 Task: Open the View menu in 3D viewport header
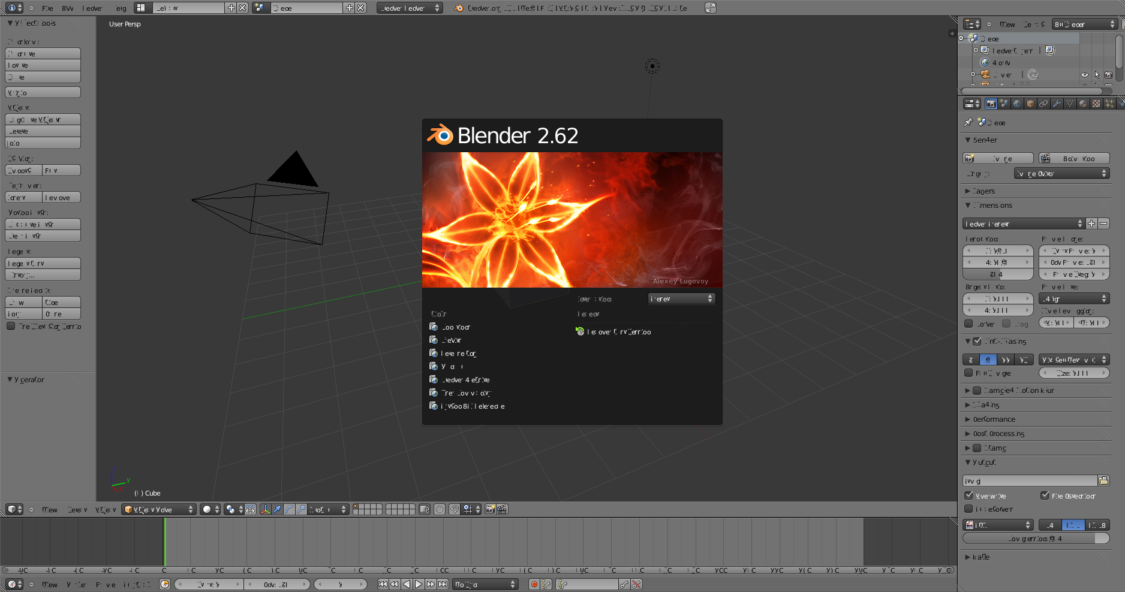pyautogui.click(x=50, y=510)
